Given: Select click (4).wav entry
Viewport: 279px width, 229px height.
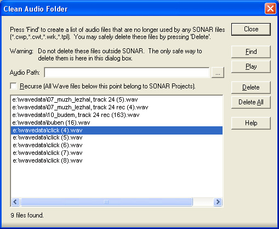Looking at the screenshot, I should pyautogui.click(x=117, y=130).
